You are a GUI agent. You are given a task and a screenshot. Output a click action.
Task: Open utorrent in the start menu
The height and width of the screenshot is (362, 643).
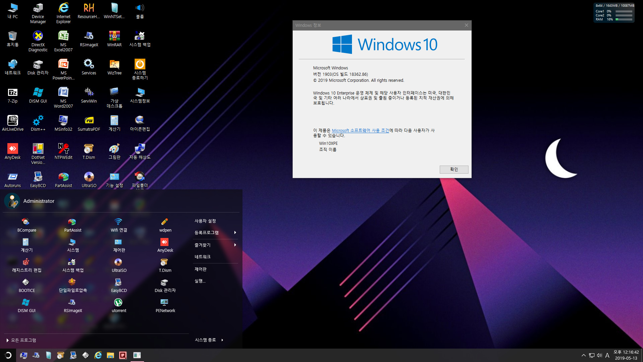click(119, 306)
